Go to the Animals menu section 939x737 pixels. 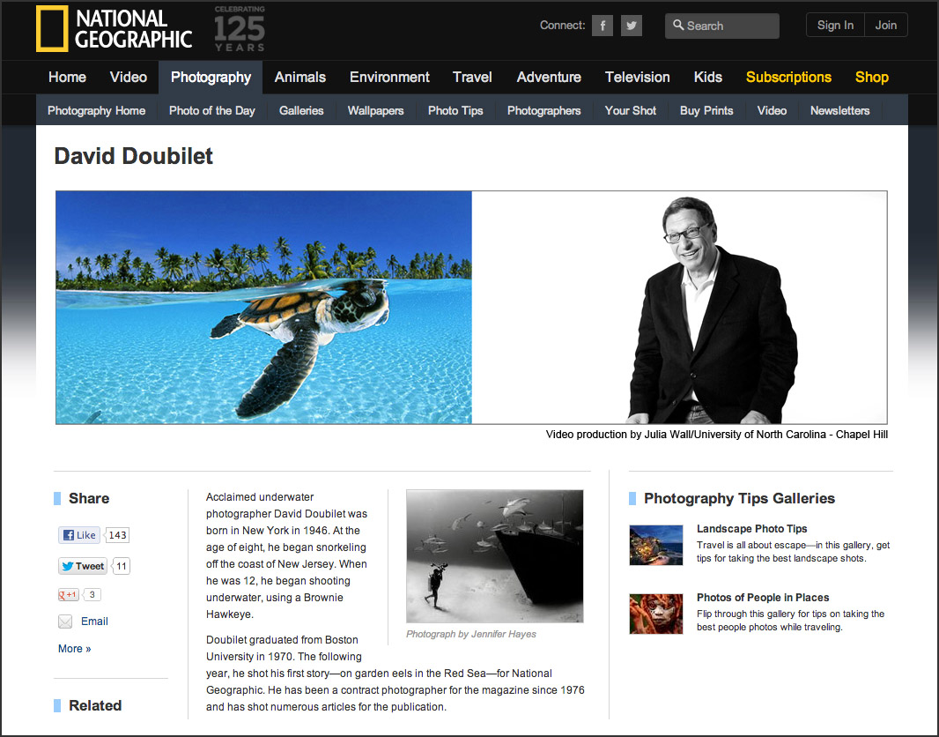pyautogui.click(x=300, y=78)
